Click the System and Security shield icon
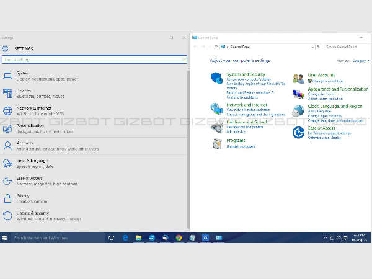 [x=216, y=77]
